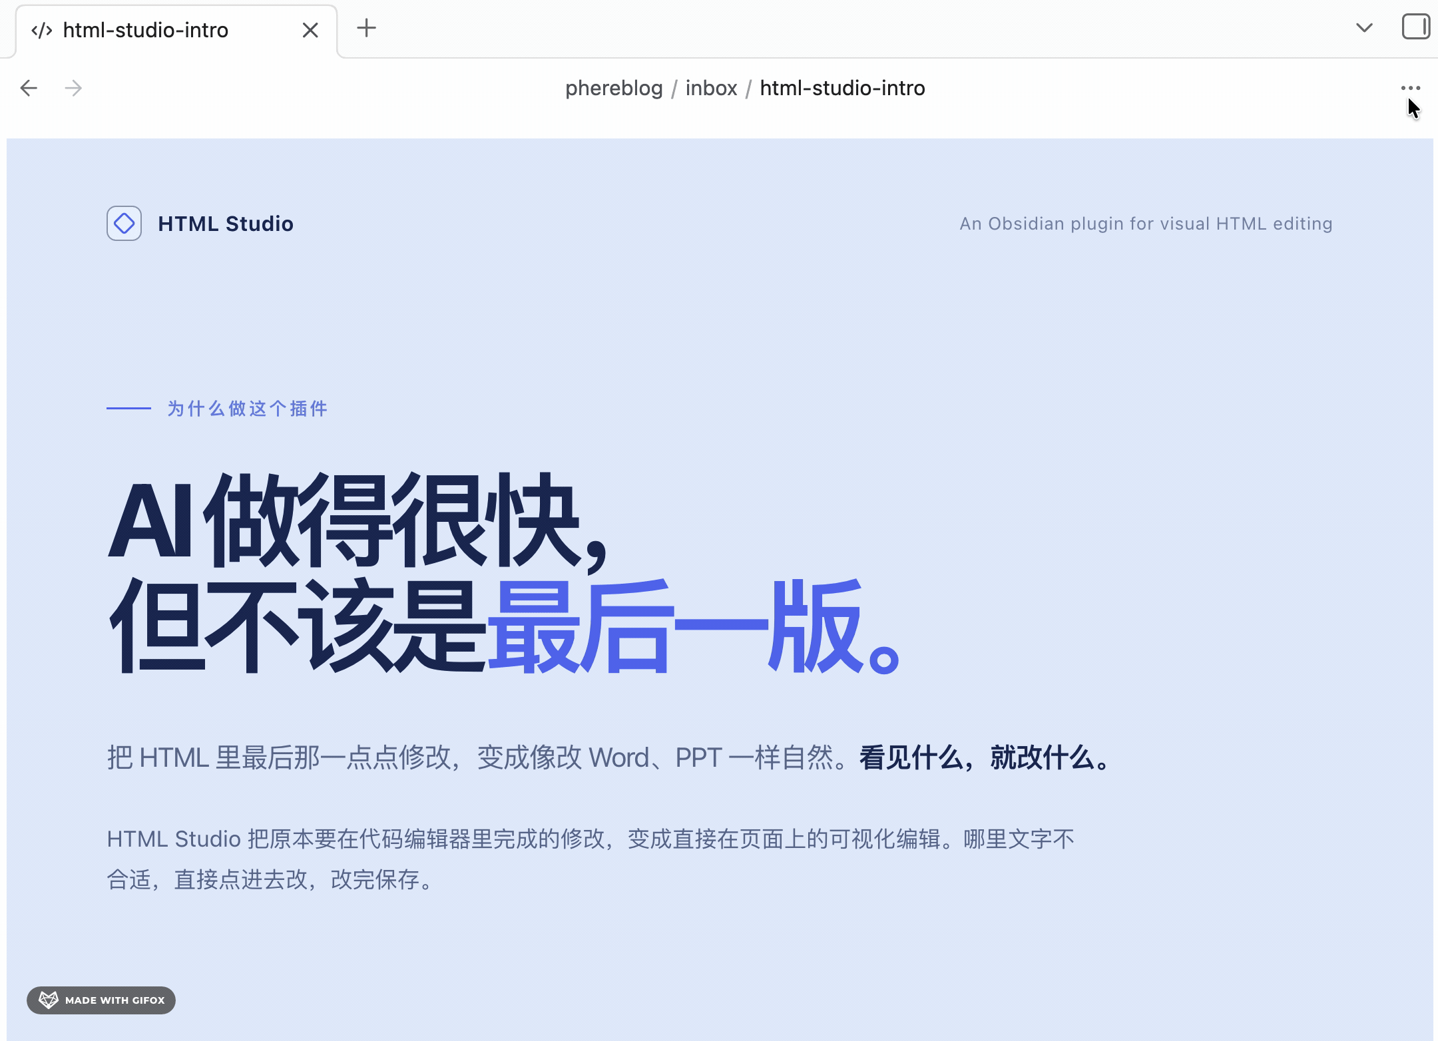1438x1041 pixels.
Task: Open phereblog in the breadcrumb
Action: (614, 88)
